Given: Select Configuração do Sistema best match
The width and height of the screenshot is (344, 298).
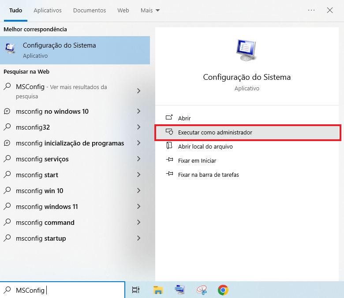Looking at the screenshot, I should click(x=75, y=50).
